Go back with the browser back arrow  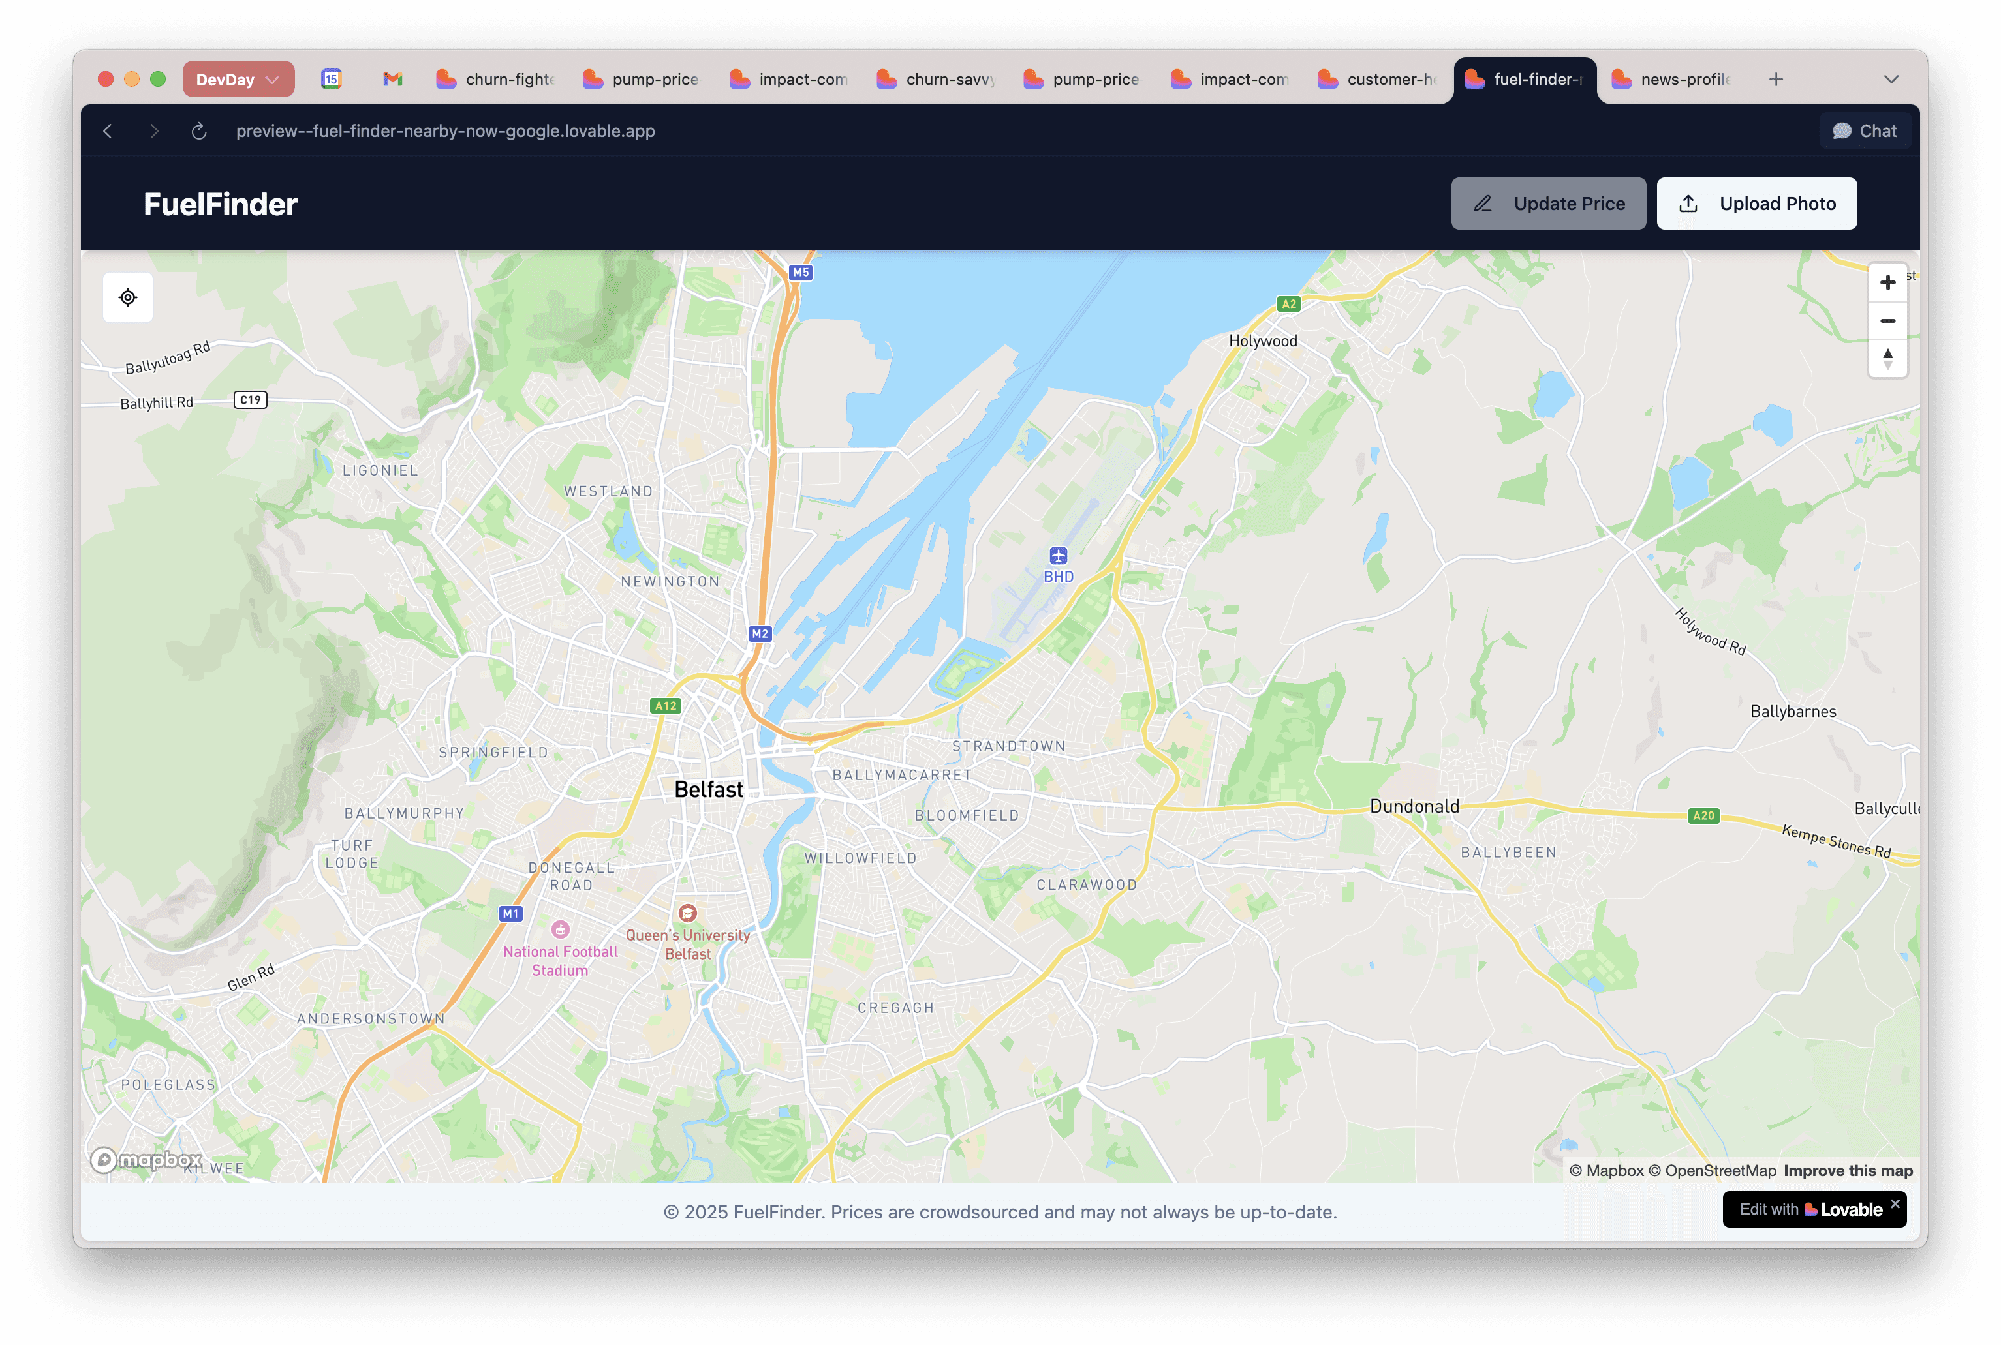[x=108, y=131]
